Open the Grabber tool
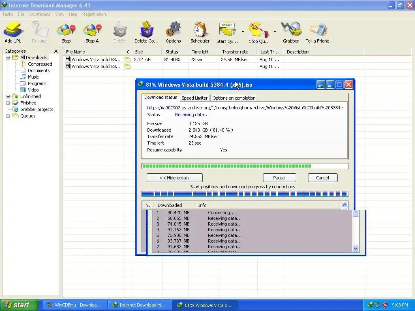 [x=291, y=32]
